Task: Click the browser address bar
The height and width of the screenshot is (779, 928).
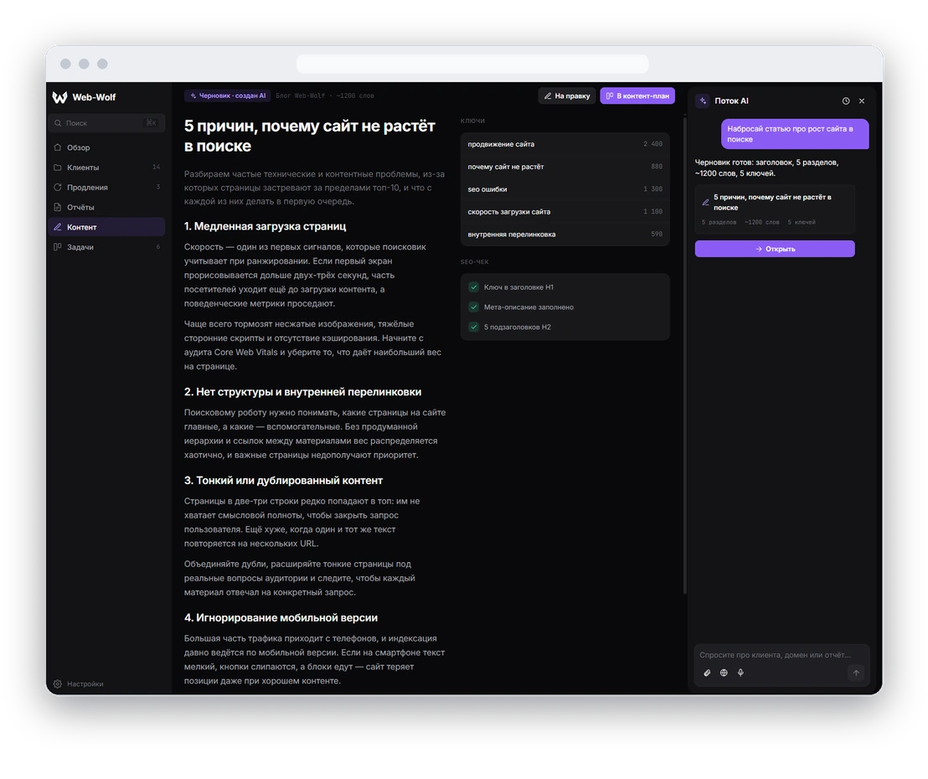Action: 472,64
